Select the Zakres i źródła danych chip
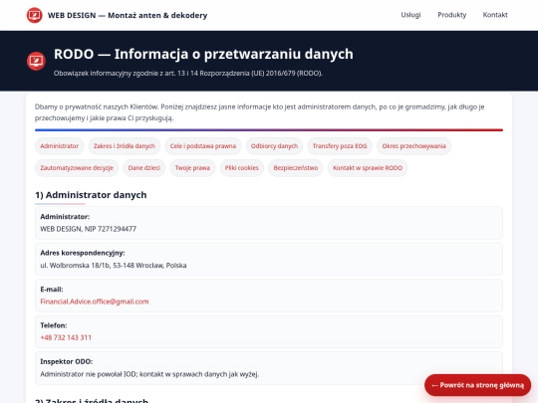Screen dimensions: 538x403 coord(125,146)
